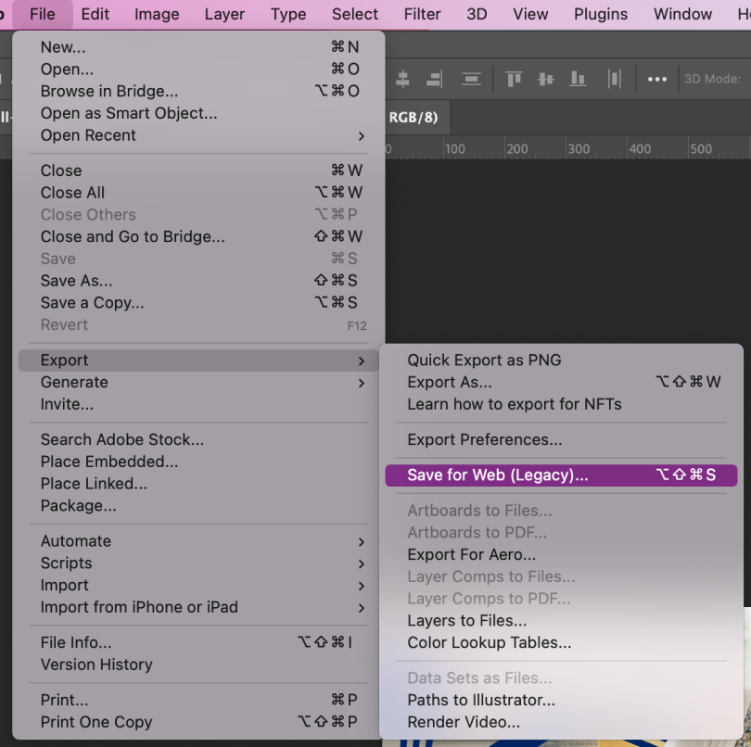This screenshot has width=751, height=747.
Task: Click distribute horizontally icon in options bar
Action: pos(614,79)
